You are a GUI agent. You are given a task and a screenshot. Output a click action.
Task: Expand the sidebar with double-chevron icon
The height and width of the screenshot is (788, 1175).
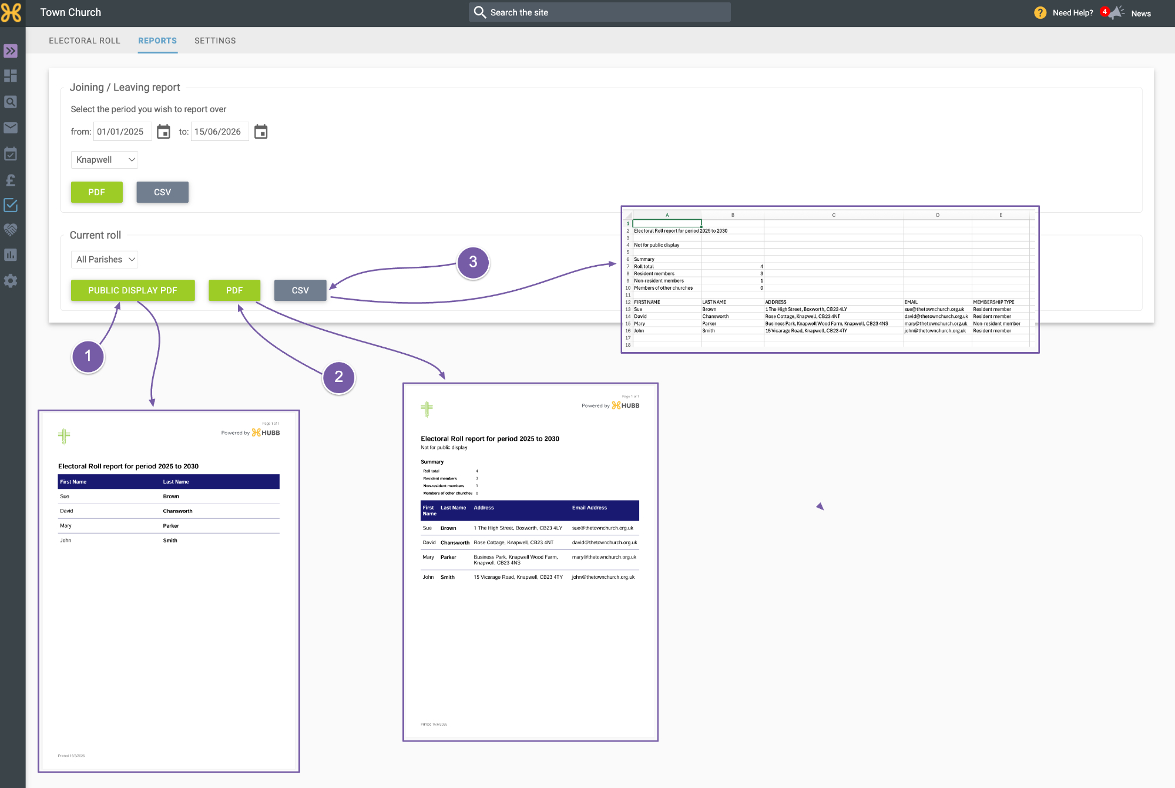11,51
